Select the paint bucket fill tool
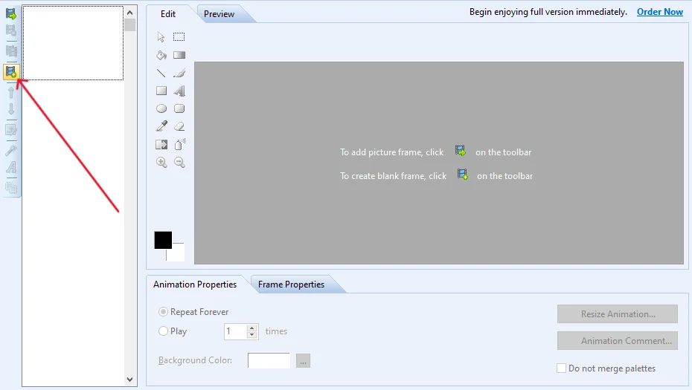Image resolution: width=692 pixels, height=390 pixels. [x=161, y=55]
